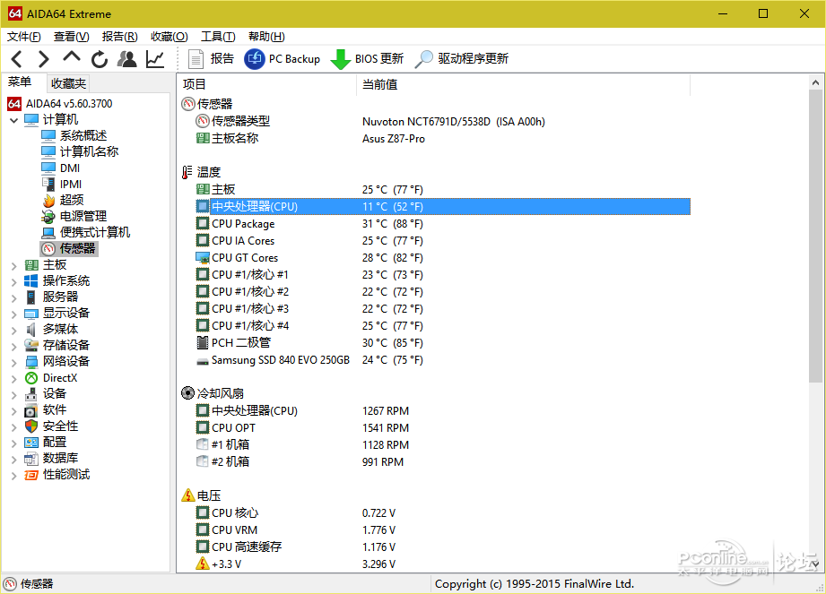Expand the 操作系统 tree node
Screen dimensions: 826x594
13,282
